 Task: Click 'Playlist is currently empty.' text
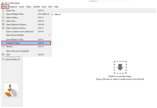(x=120, y=76)
